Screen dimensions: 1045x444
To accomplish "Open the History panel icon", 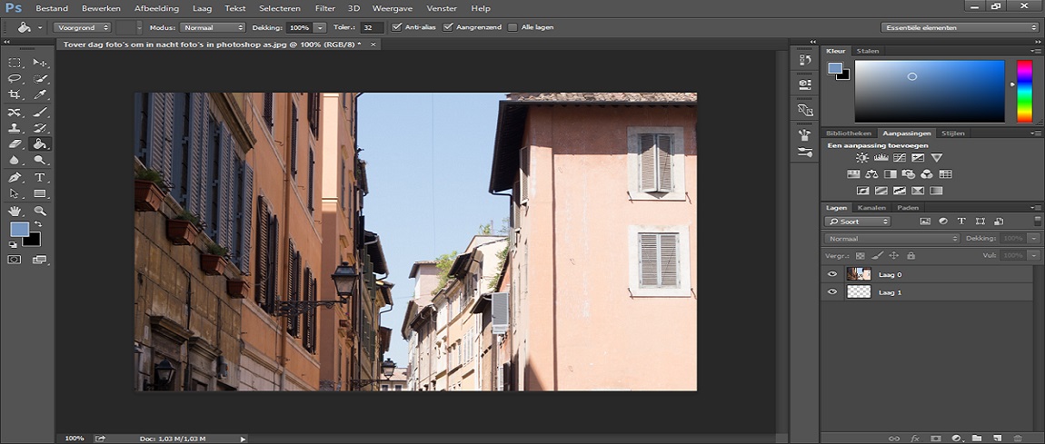I will 804,60.
